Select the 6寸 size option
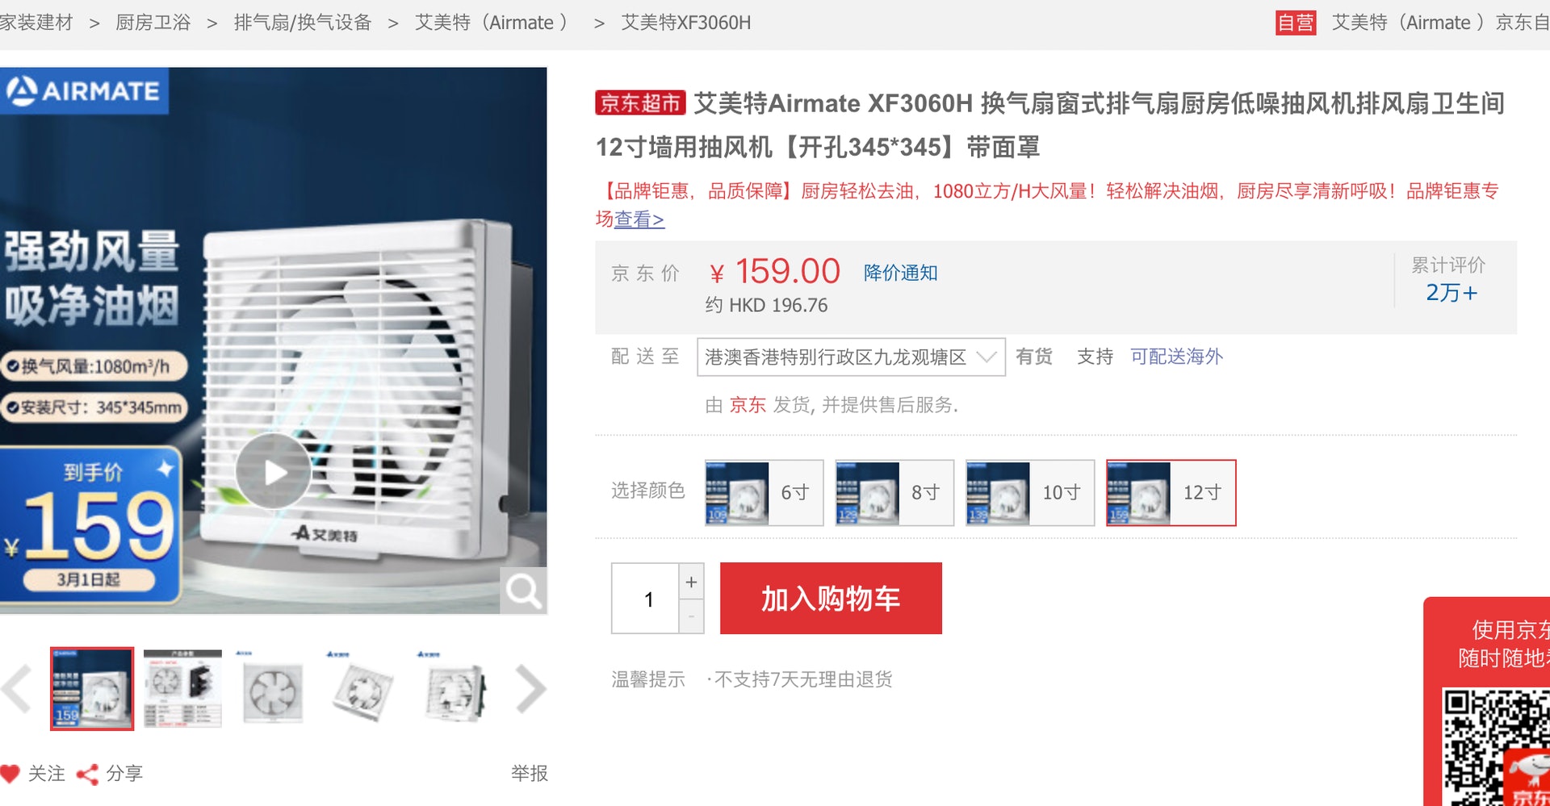 (764, 493)
